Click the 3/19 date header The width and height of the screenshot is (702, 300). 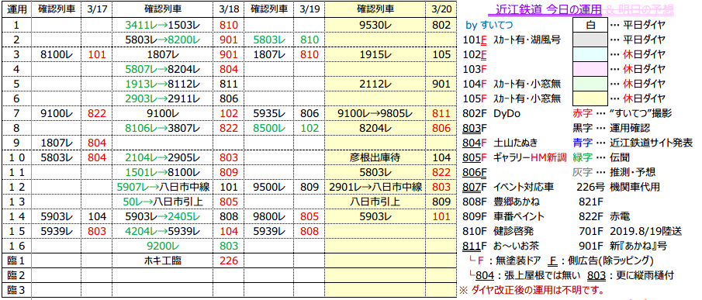click(310, 10)
